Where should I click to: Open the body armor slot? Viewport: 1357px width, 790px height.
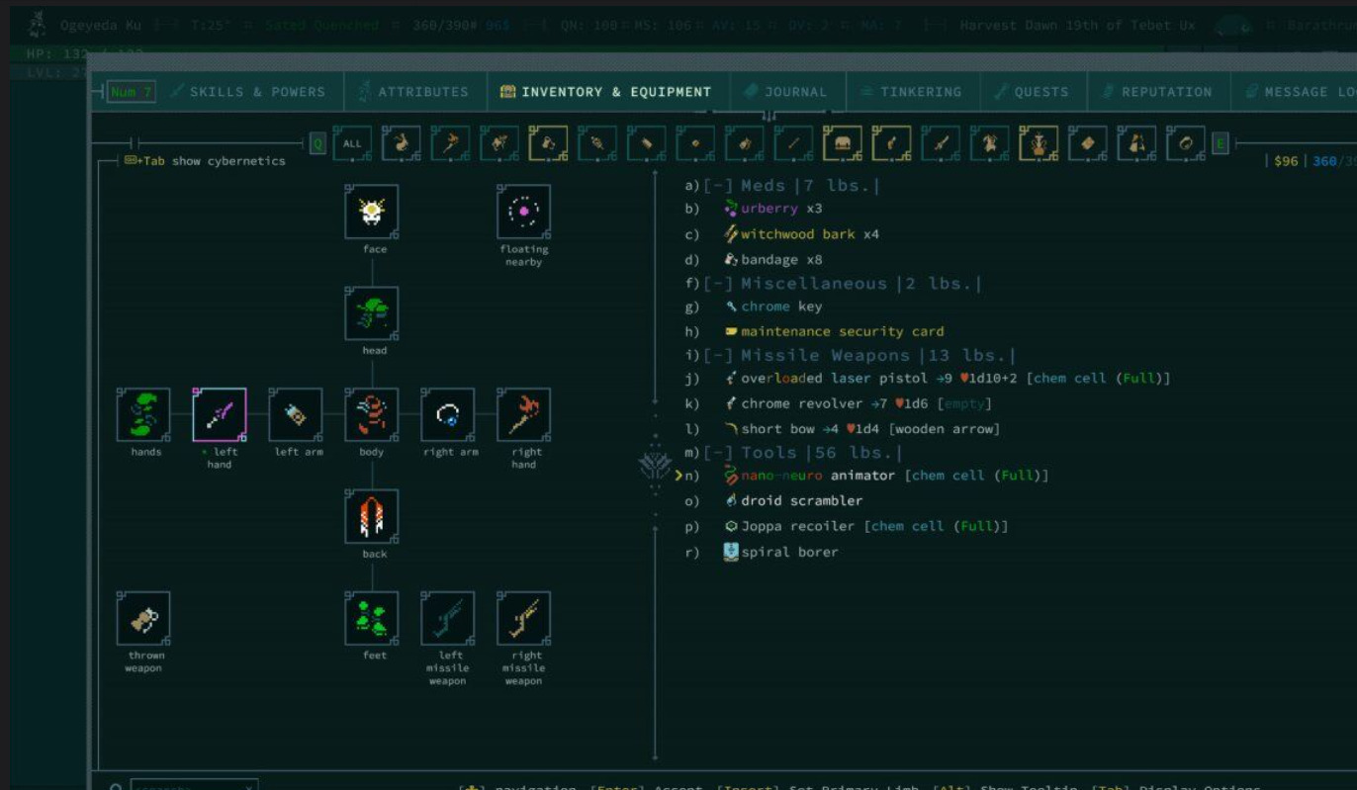tap(372, 414)
